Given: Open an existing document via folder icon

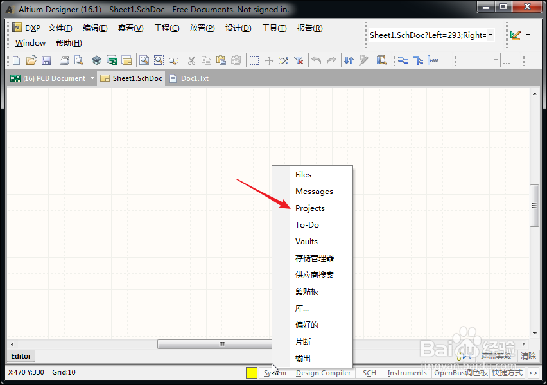Looking at the screenshot, I should pyautogui.click(x=31, y=60).
